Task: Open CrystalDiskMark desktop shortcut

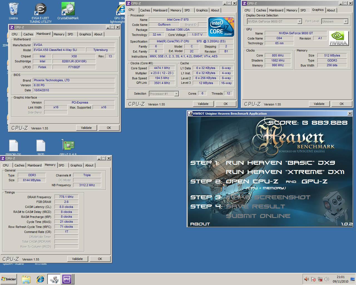Action: [68, 11]
